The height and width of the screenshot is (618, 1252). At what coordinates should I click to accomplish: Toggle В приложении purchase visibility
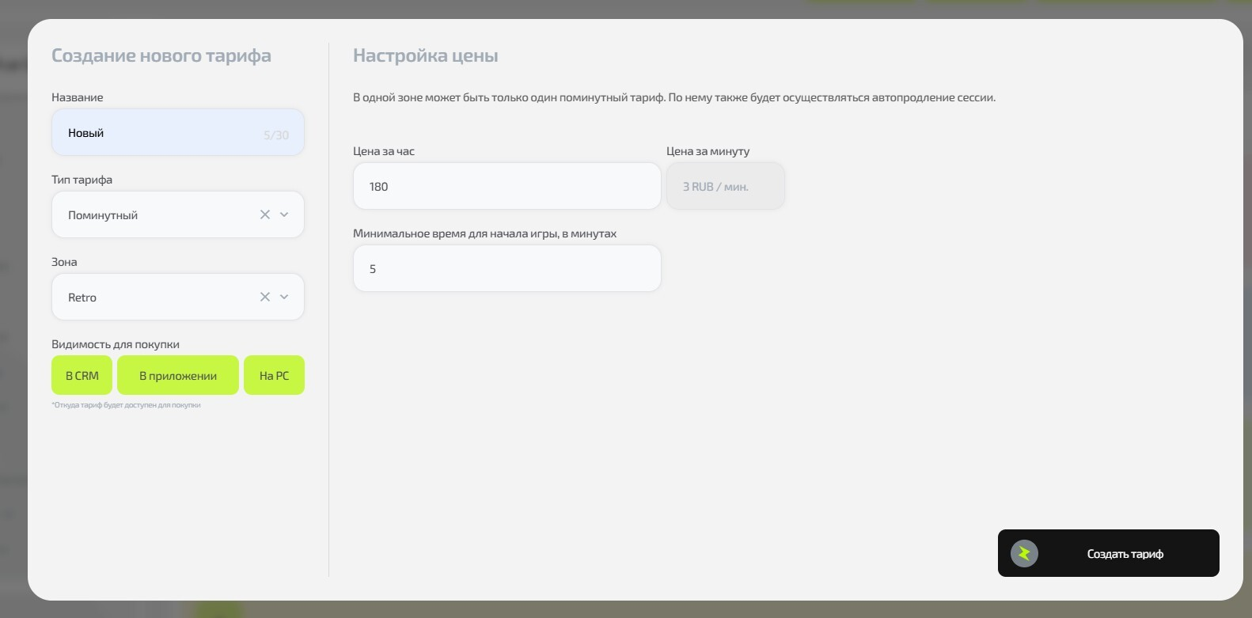coord(178,375)
